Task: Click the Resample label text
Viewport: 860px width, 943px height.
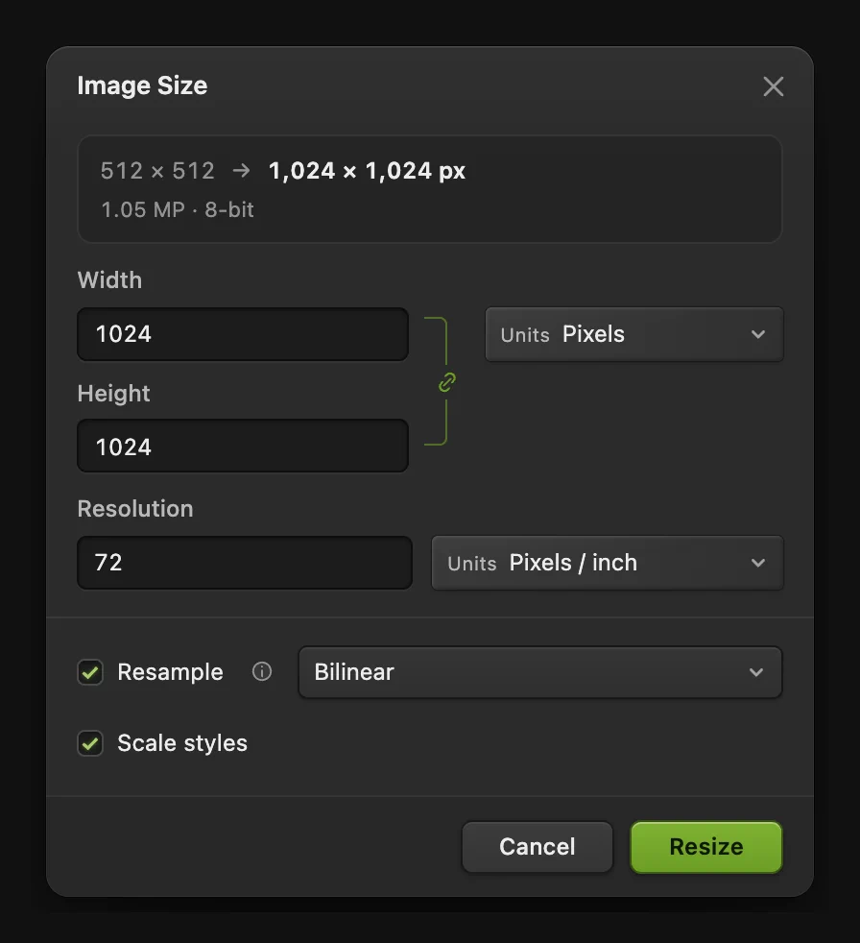Action: pos(170,672)
